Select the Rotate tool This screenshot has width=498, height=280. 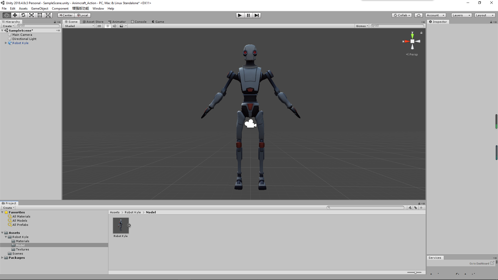[x=23, y=15]
